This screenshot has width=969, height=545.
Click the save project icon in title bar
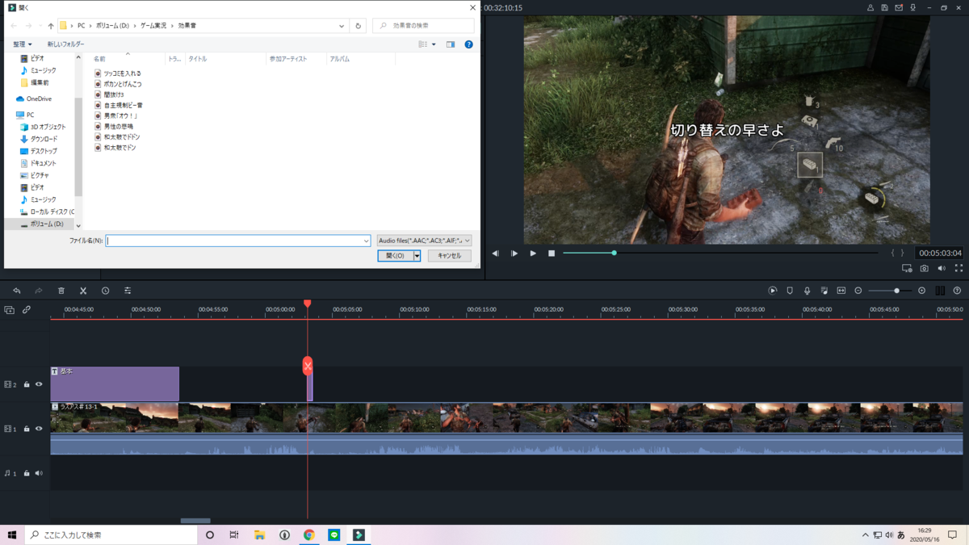[885, 7]
